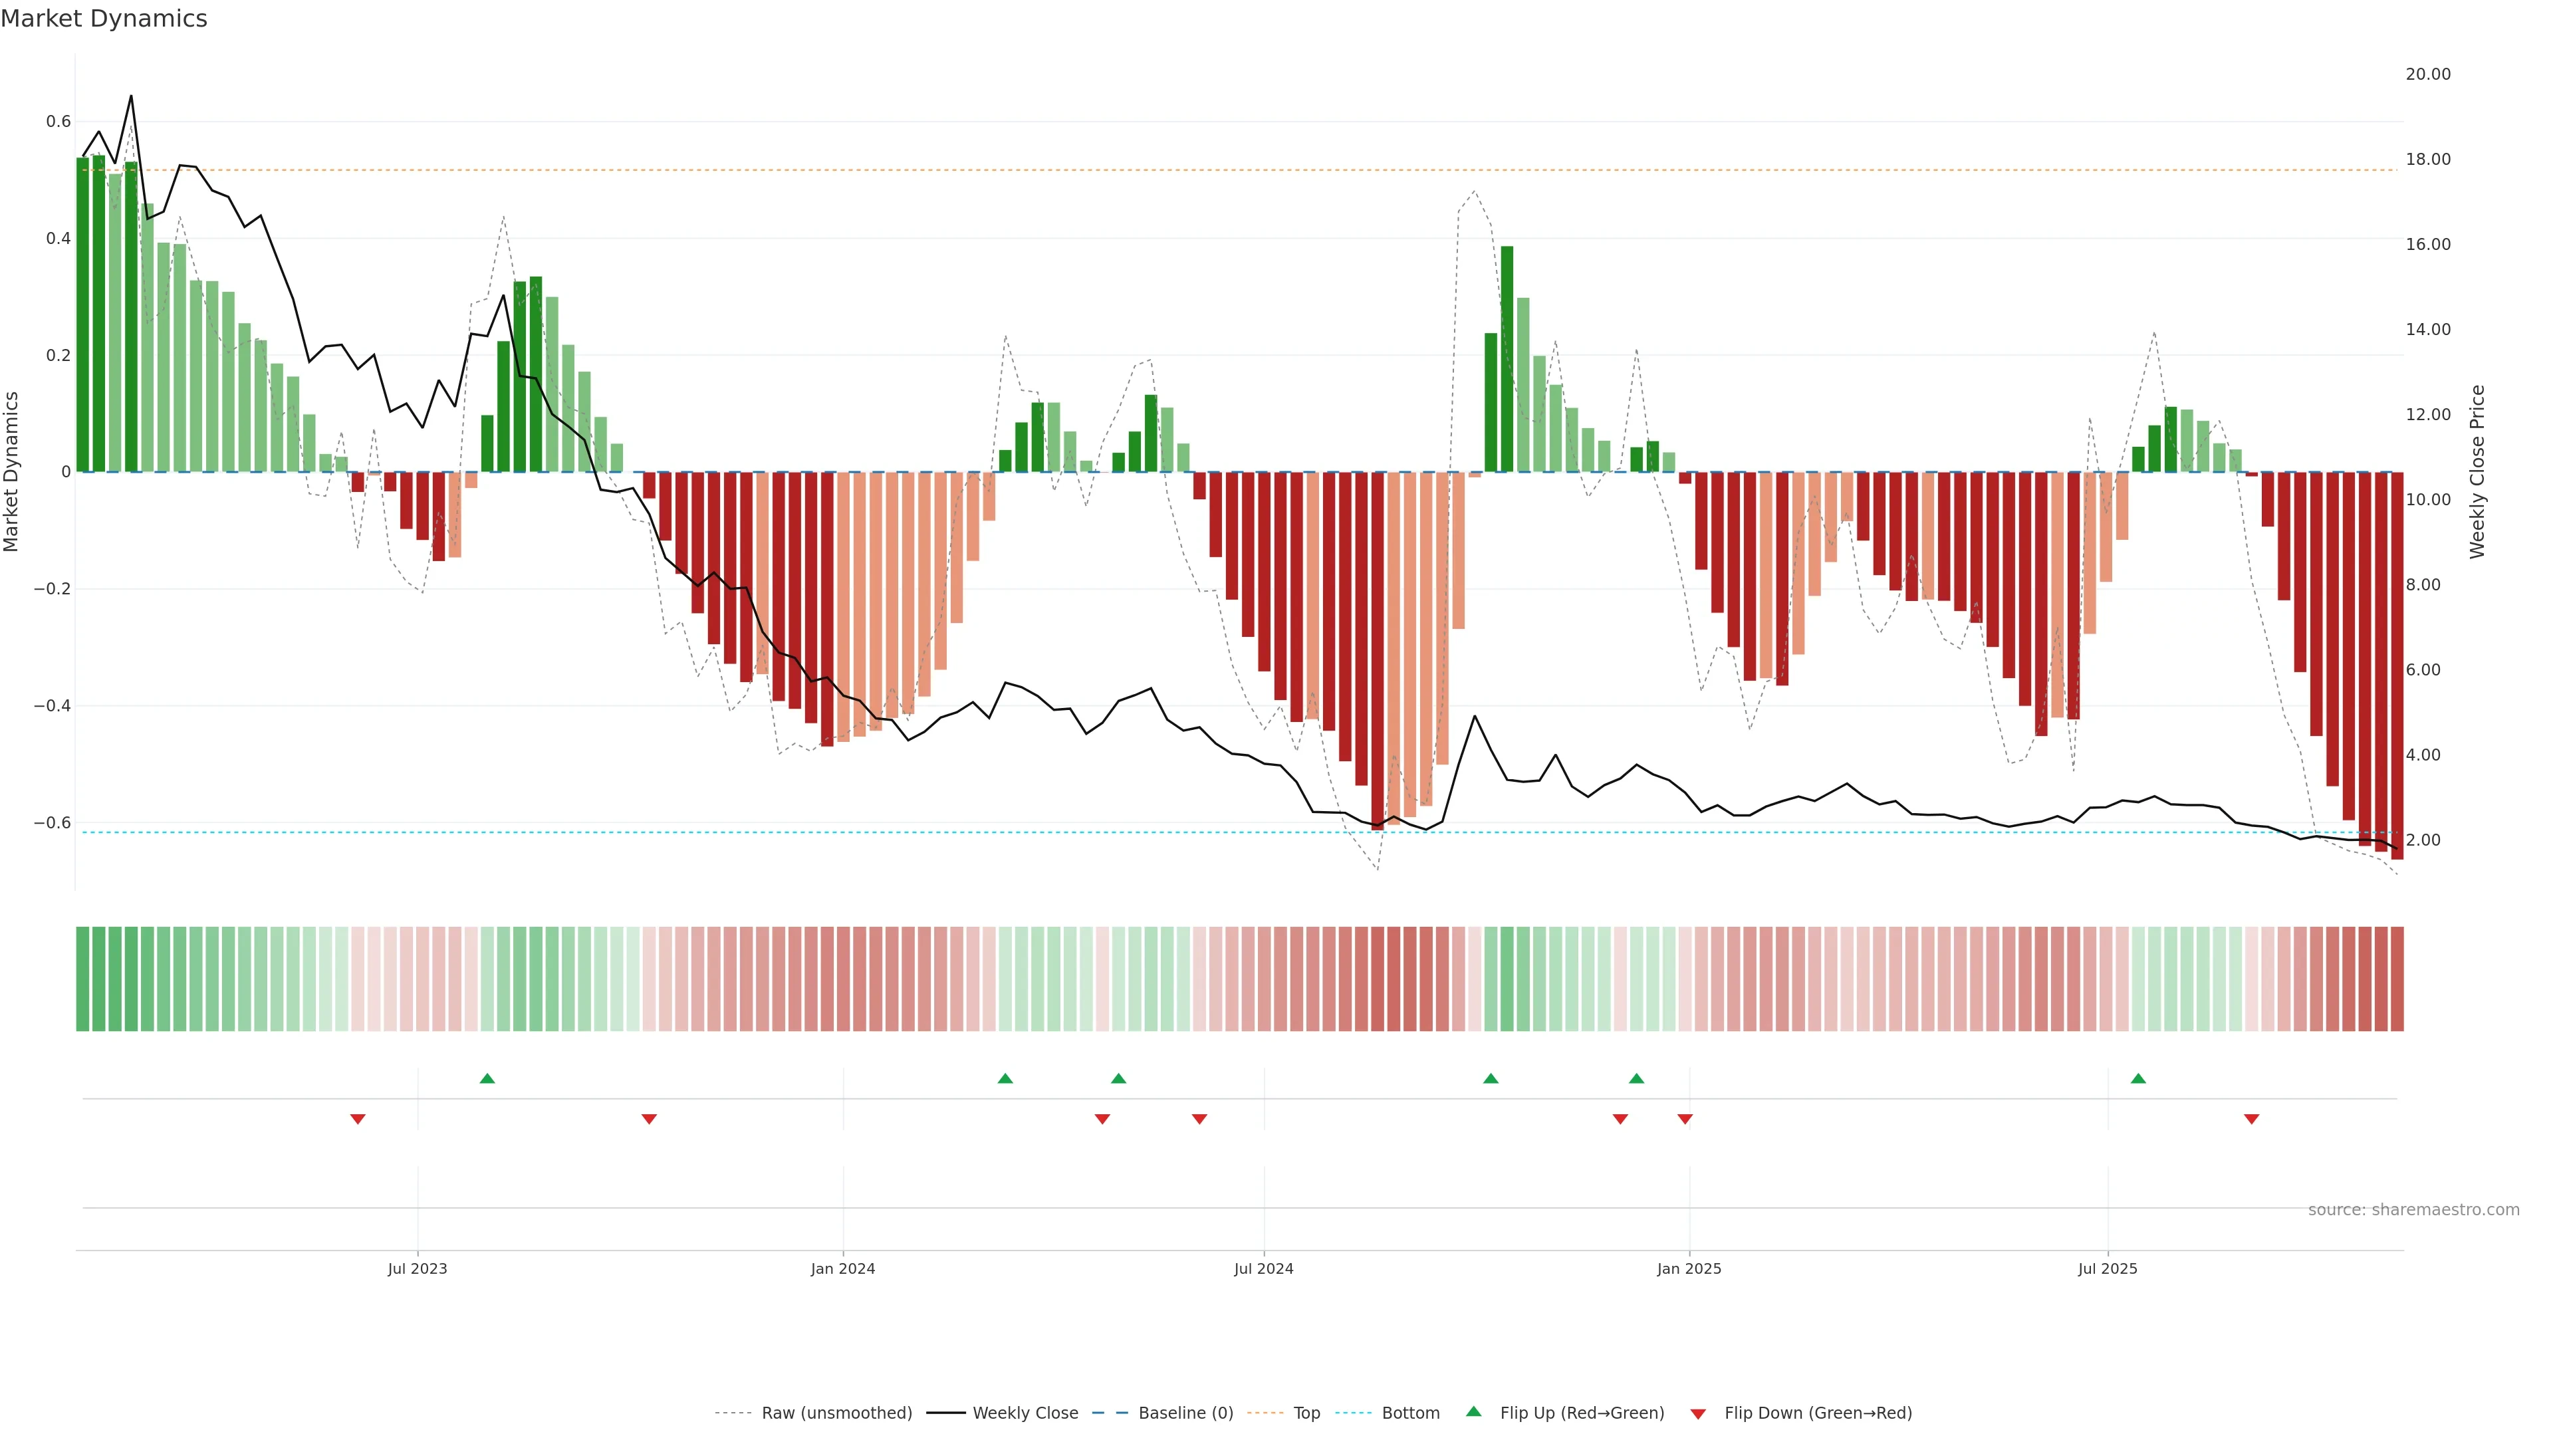Click the green flip-up marker after Jul 2025
The height and width of the screenshot is (1436, 2553).
pyautogui.click(x=2137, y=1078)
